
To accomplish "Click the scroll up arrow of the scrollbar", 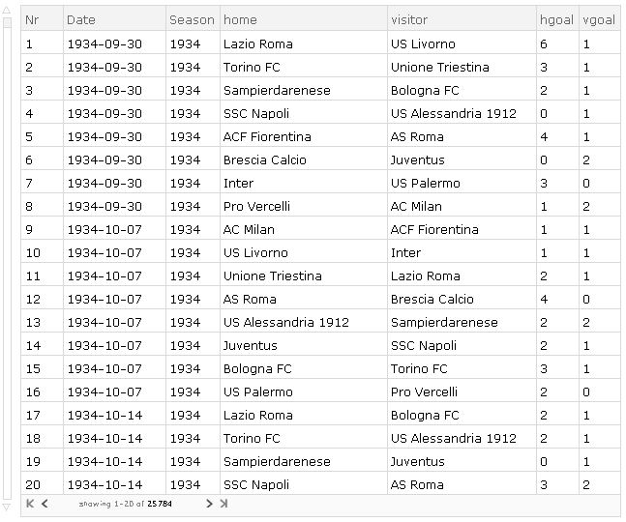I will [7, 11].
